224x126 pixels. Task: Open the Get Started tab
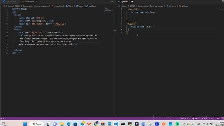click(11, 1)
